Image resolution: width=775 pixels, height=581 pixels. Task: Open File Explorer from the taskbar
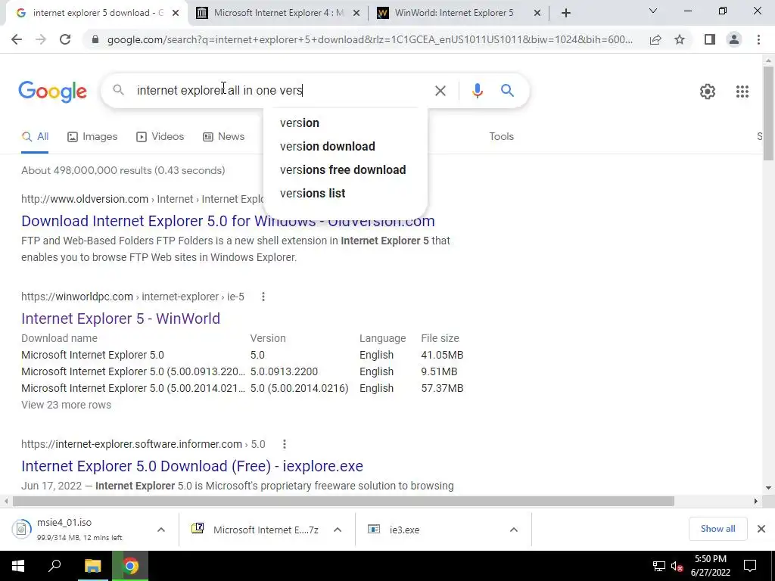[x=92, y=566]
